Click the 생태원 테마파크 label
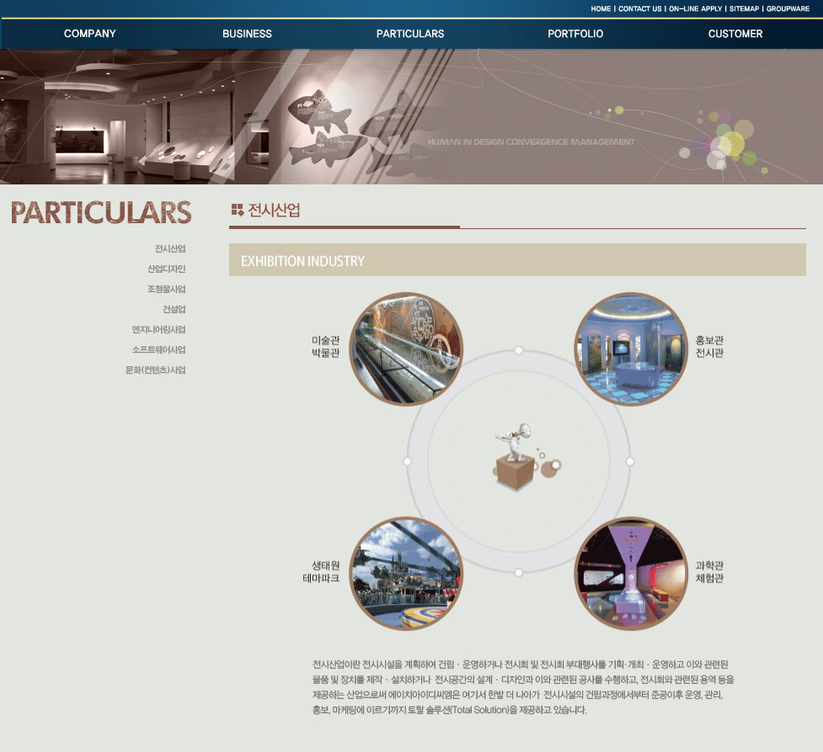The image size is (823, 752). tap(321, 572)
